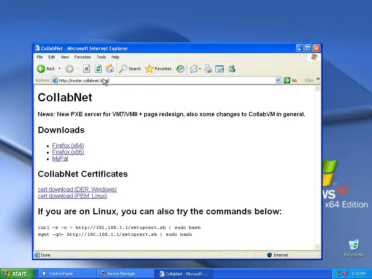Click the wget setupcert.sh command line
372x279 pixels.
(115, 234)
